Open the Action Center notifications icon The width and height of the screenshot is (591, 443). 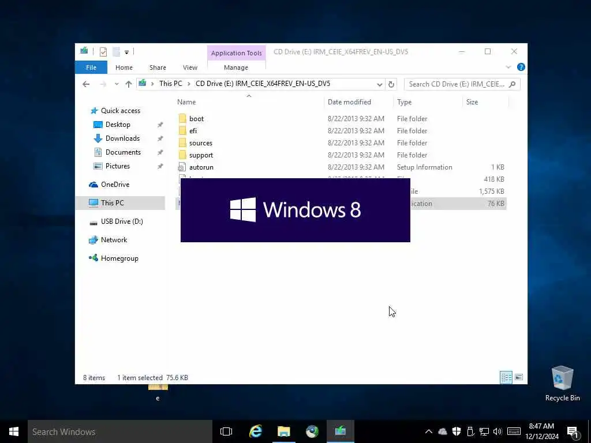[x=573, y=433]
